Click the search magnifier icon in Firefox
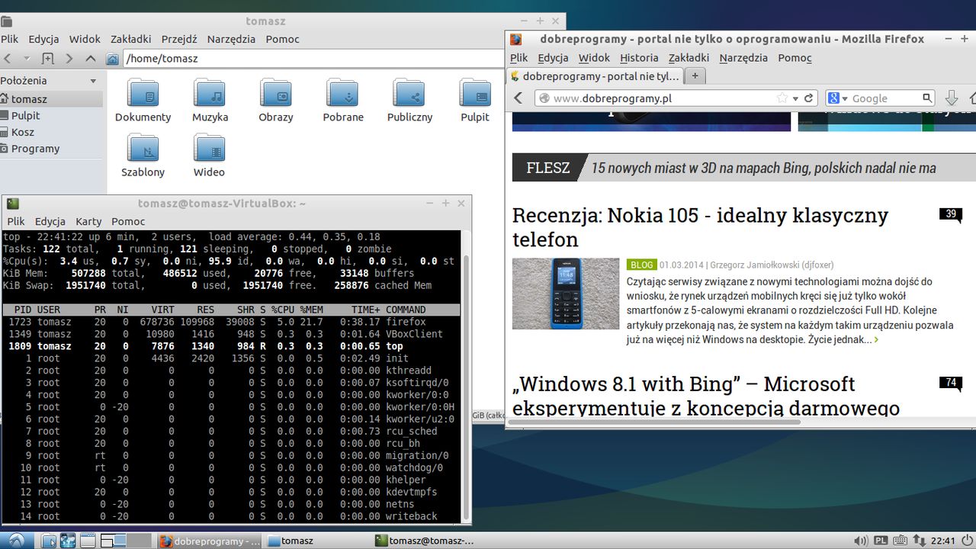The height and width of the screenshot is (549, 976). click(x=927, y=98)
